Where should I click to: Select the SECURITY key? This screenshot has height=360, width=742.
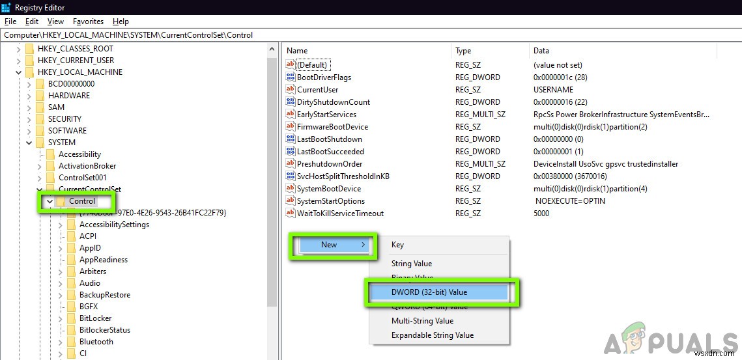64,118
